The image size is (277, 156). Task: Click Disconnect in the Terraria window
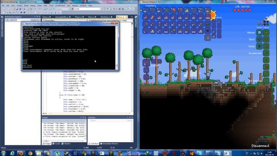click(x=261, y=146)
